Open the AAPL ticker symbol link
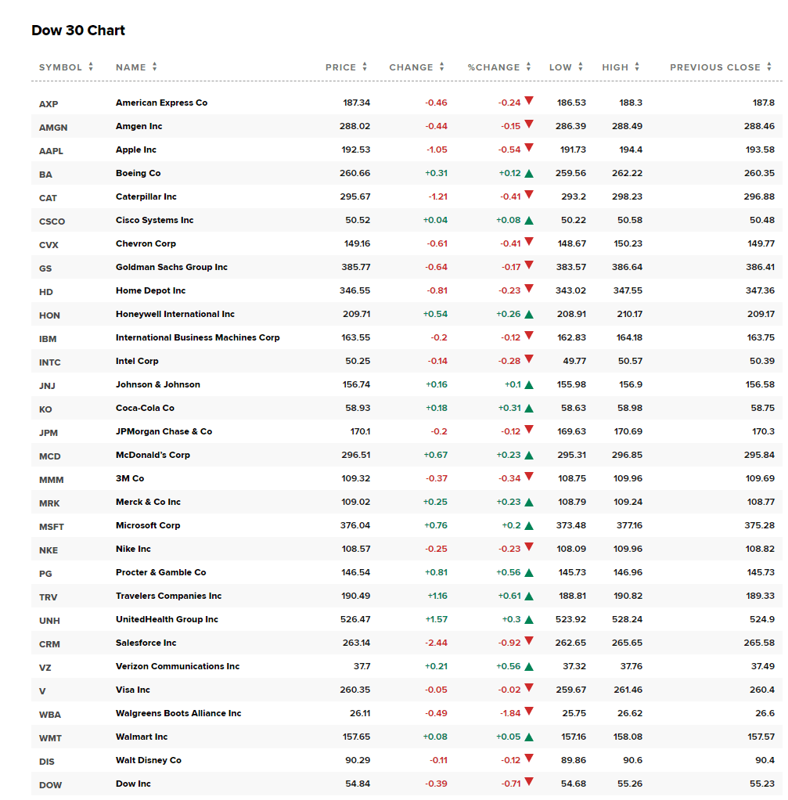The height and width of the screenshot is (800, 788). [x=51, y=150]
